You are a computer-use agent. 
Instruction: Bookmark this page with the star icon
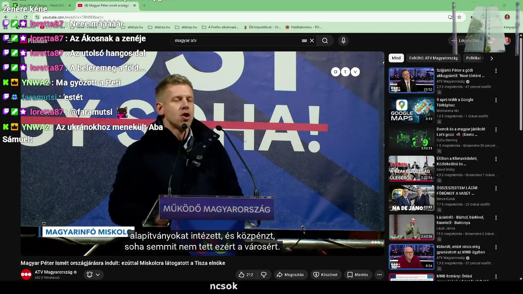(x=459, y=17)
